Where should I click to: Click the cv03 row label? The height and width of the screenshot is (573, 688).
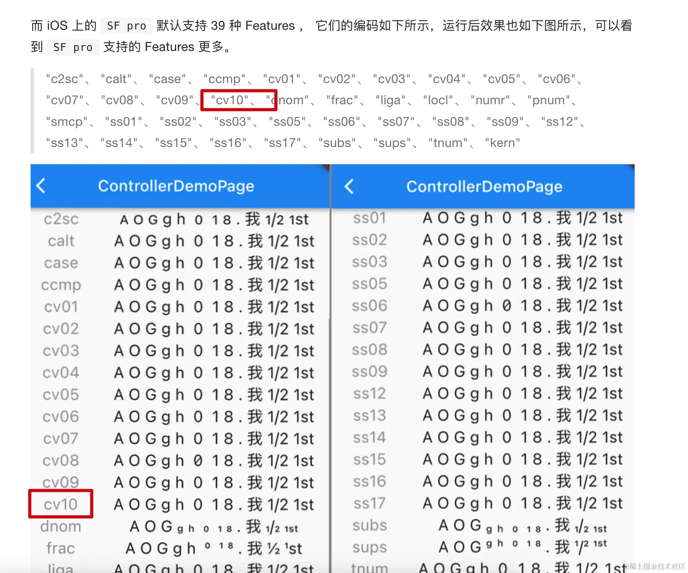[61, 351]
